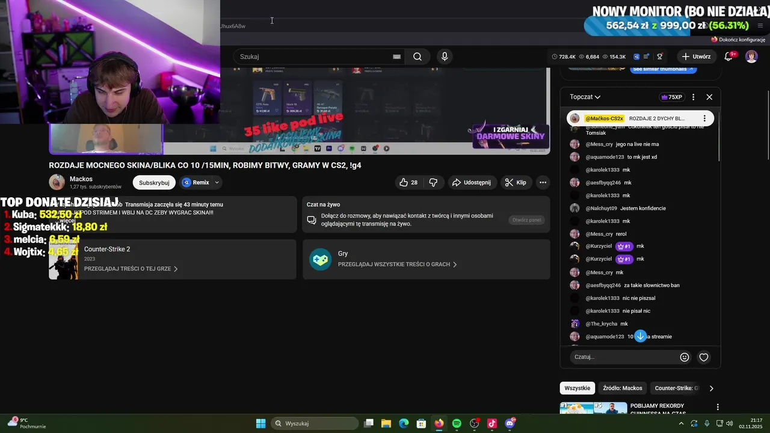This screenshot has height=433, width=770.
Task: Open Windows Start menu
Action: click(260, 423)
